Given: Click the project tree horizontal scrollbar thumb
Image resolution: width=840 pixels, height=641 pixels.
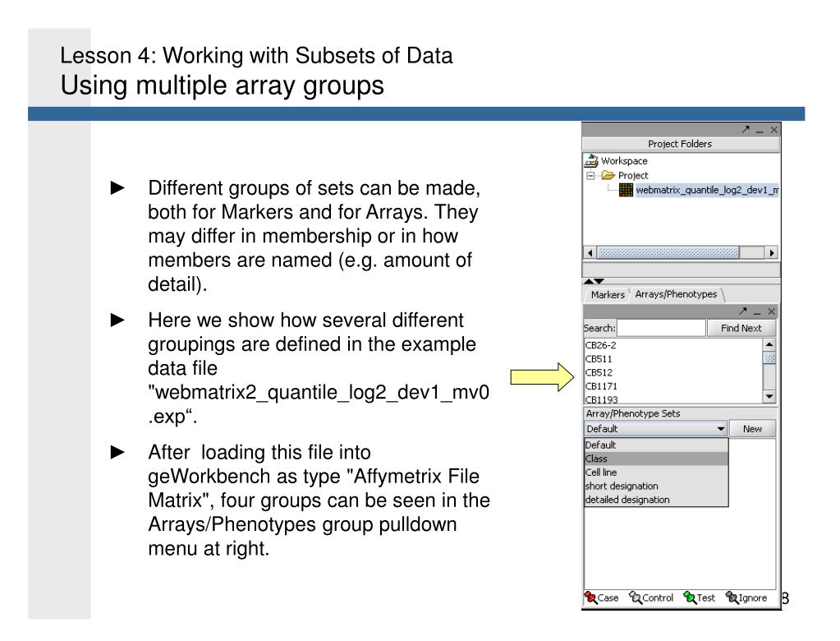Looking at the screenshot, I should 668,252.
